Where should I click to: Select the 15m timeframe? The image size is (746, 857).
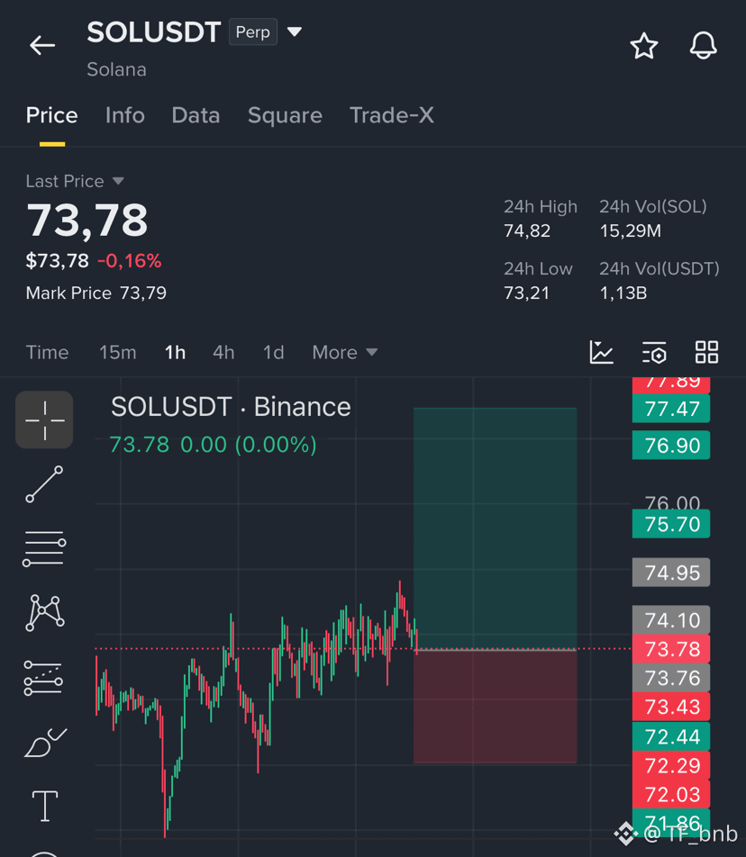tap(118, 353)
